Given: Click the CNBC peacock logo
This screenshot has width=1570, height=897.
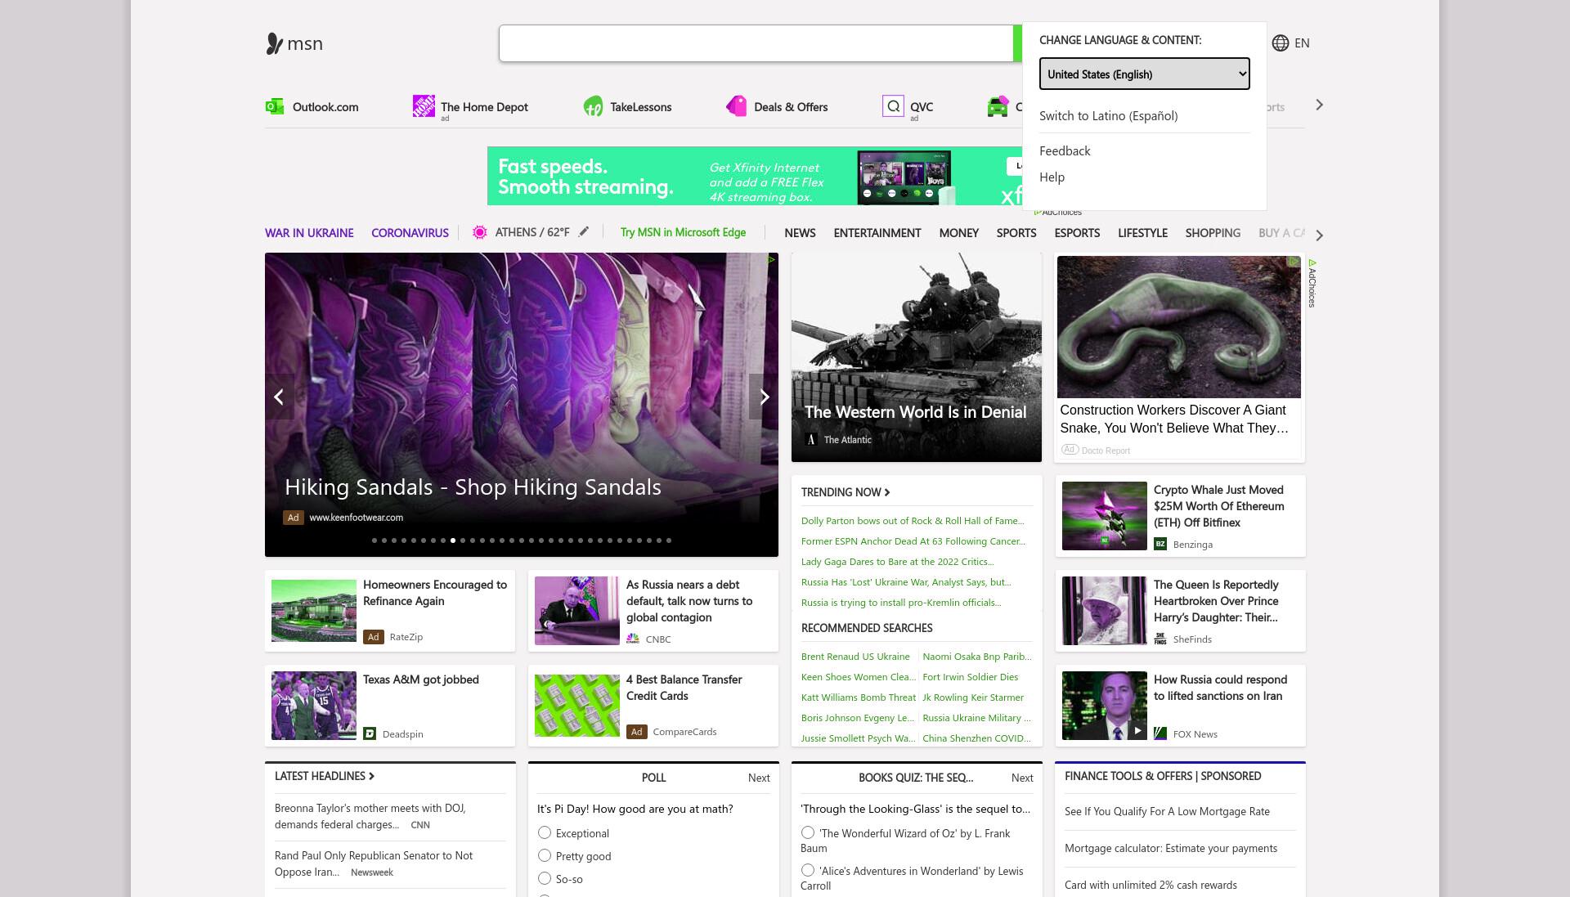Looking at the screenshot, I should [633, 639].
